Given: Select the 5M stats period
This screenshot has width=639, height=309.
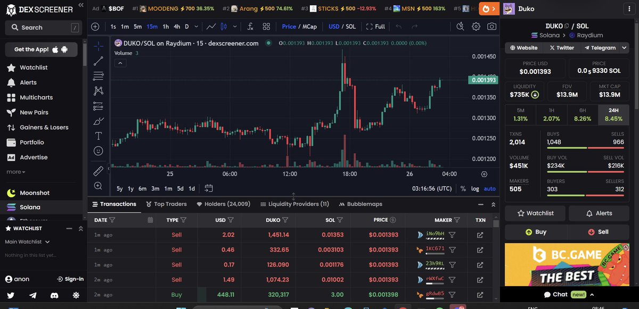Looking at the screenshot, I should (520, 115).
